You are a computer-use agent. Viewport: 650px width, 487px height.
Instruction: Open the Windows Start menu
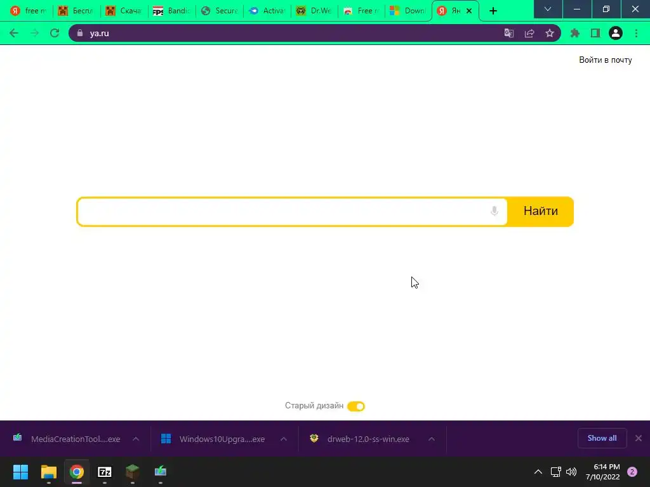pos(20,472)
